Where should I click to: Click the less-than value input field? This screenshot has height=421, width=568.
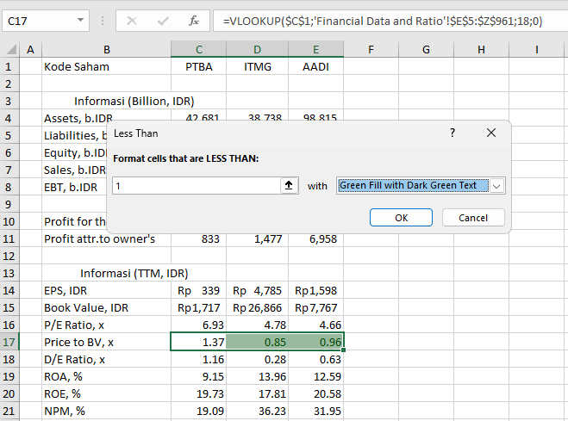(x=197, y=186)
